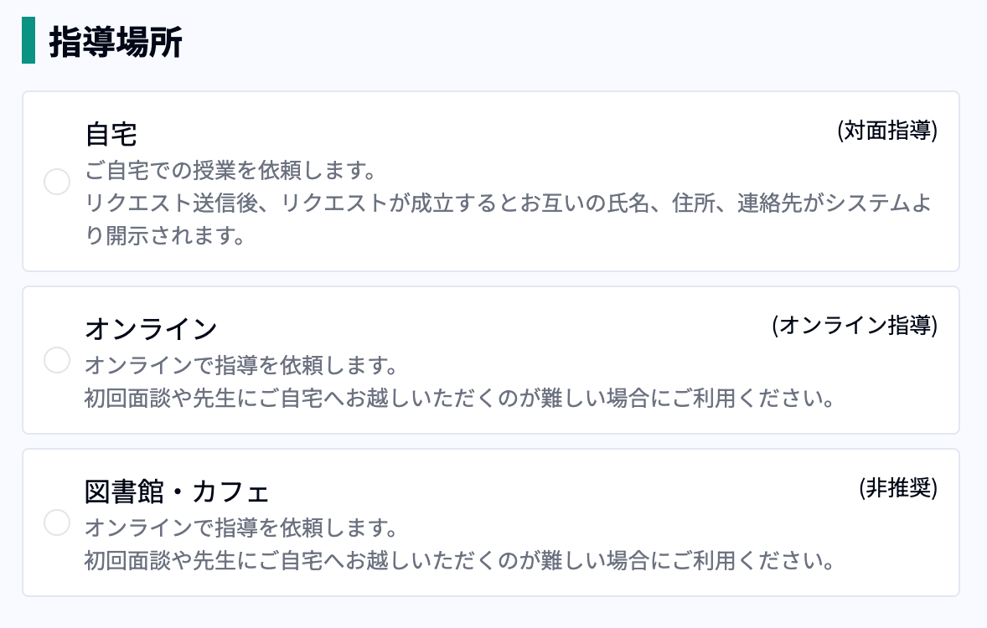Choose the 図書館・カフェ radio button
Screen dimensions: 987x628
click(x=57, y=523)
